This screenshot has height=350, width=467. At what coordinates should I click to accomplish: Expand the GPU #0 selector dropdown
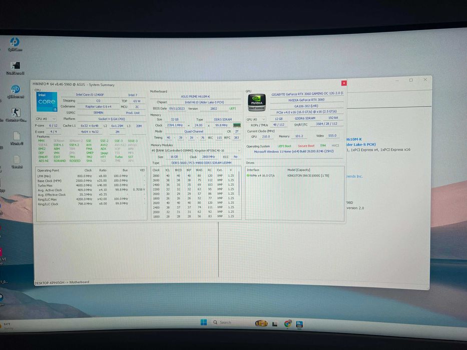coord(256,119)
